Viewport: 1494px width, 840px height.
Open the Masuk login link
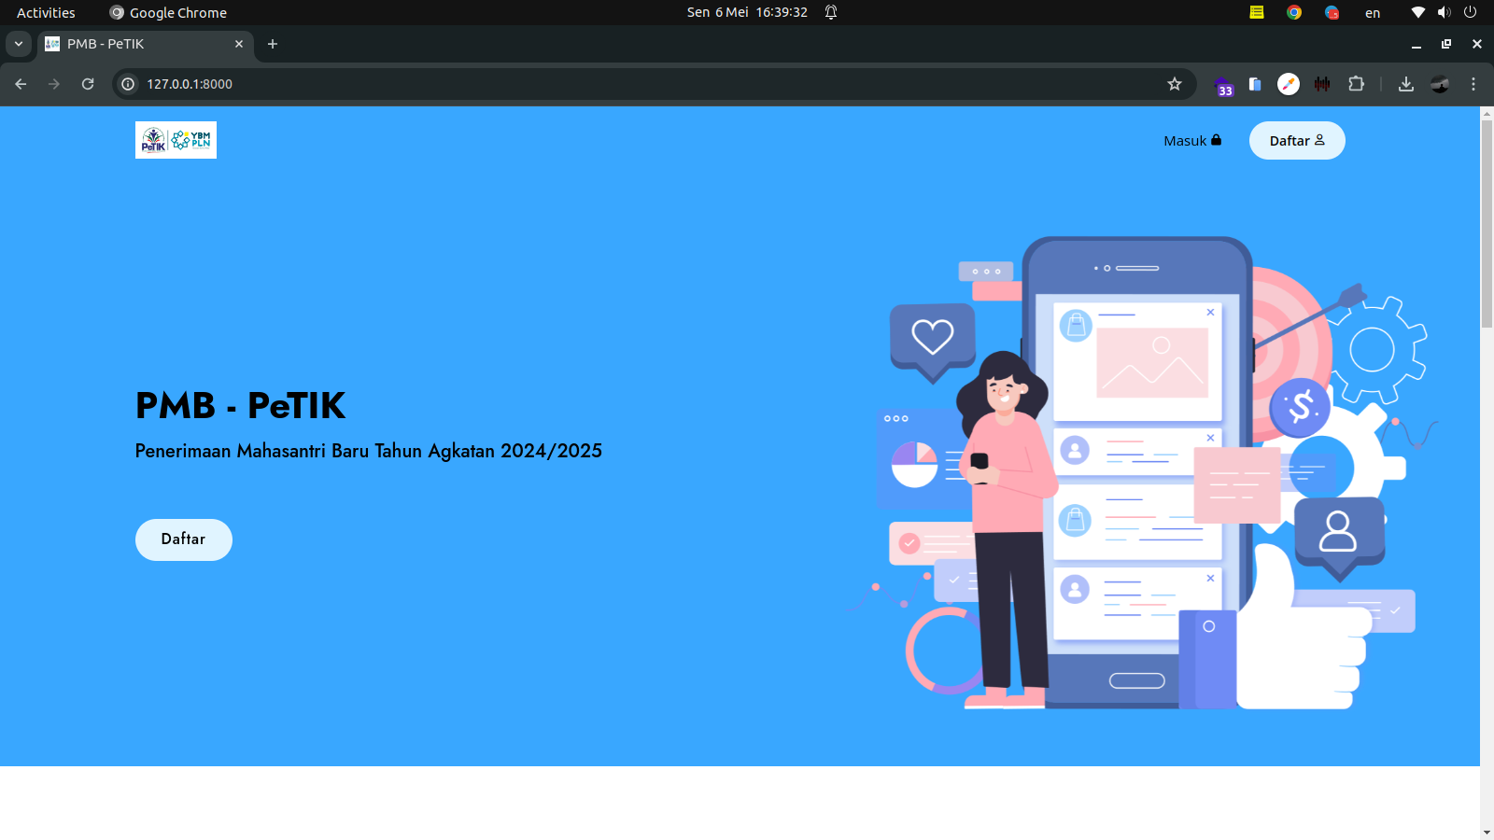1191,141
